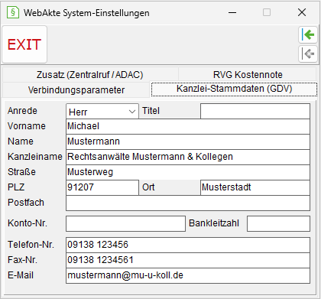Image resolution: width=321 pixels, height=299 pixels.
Task: Focus the empty Konto-Nr. field
Action: [125, 223]
